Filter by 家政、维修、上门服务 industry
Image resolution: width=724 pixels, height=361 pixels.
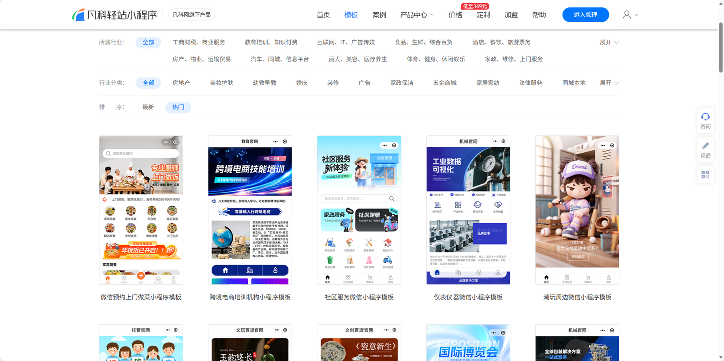click(x=514, y=59)
